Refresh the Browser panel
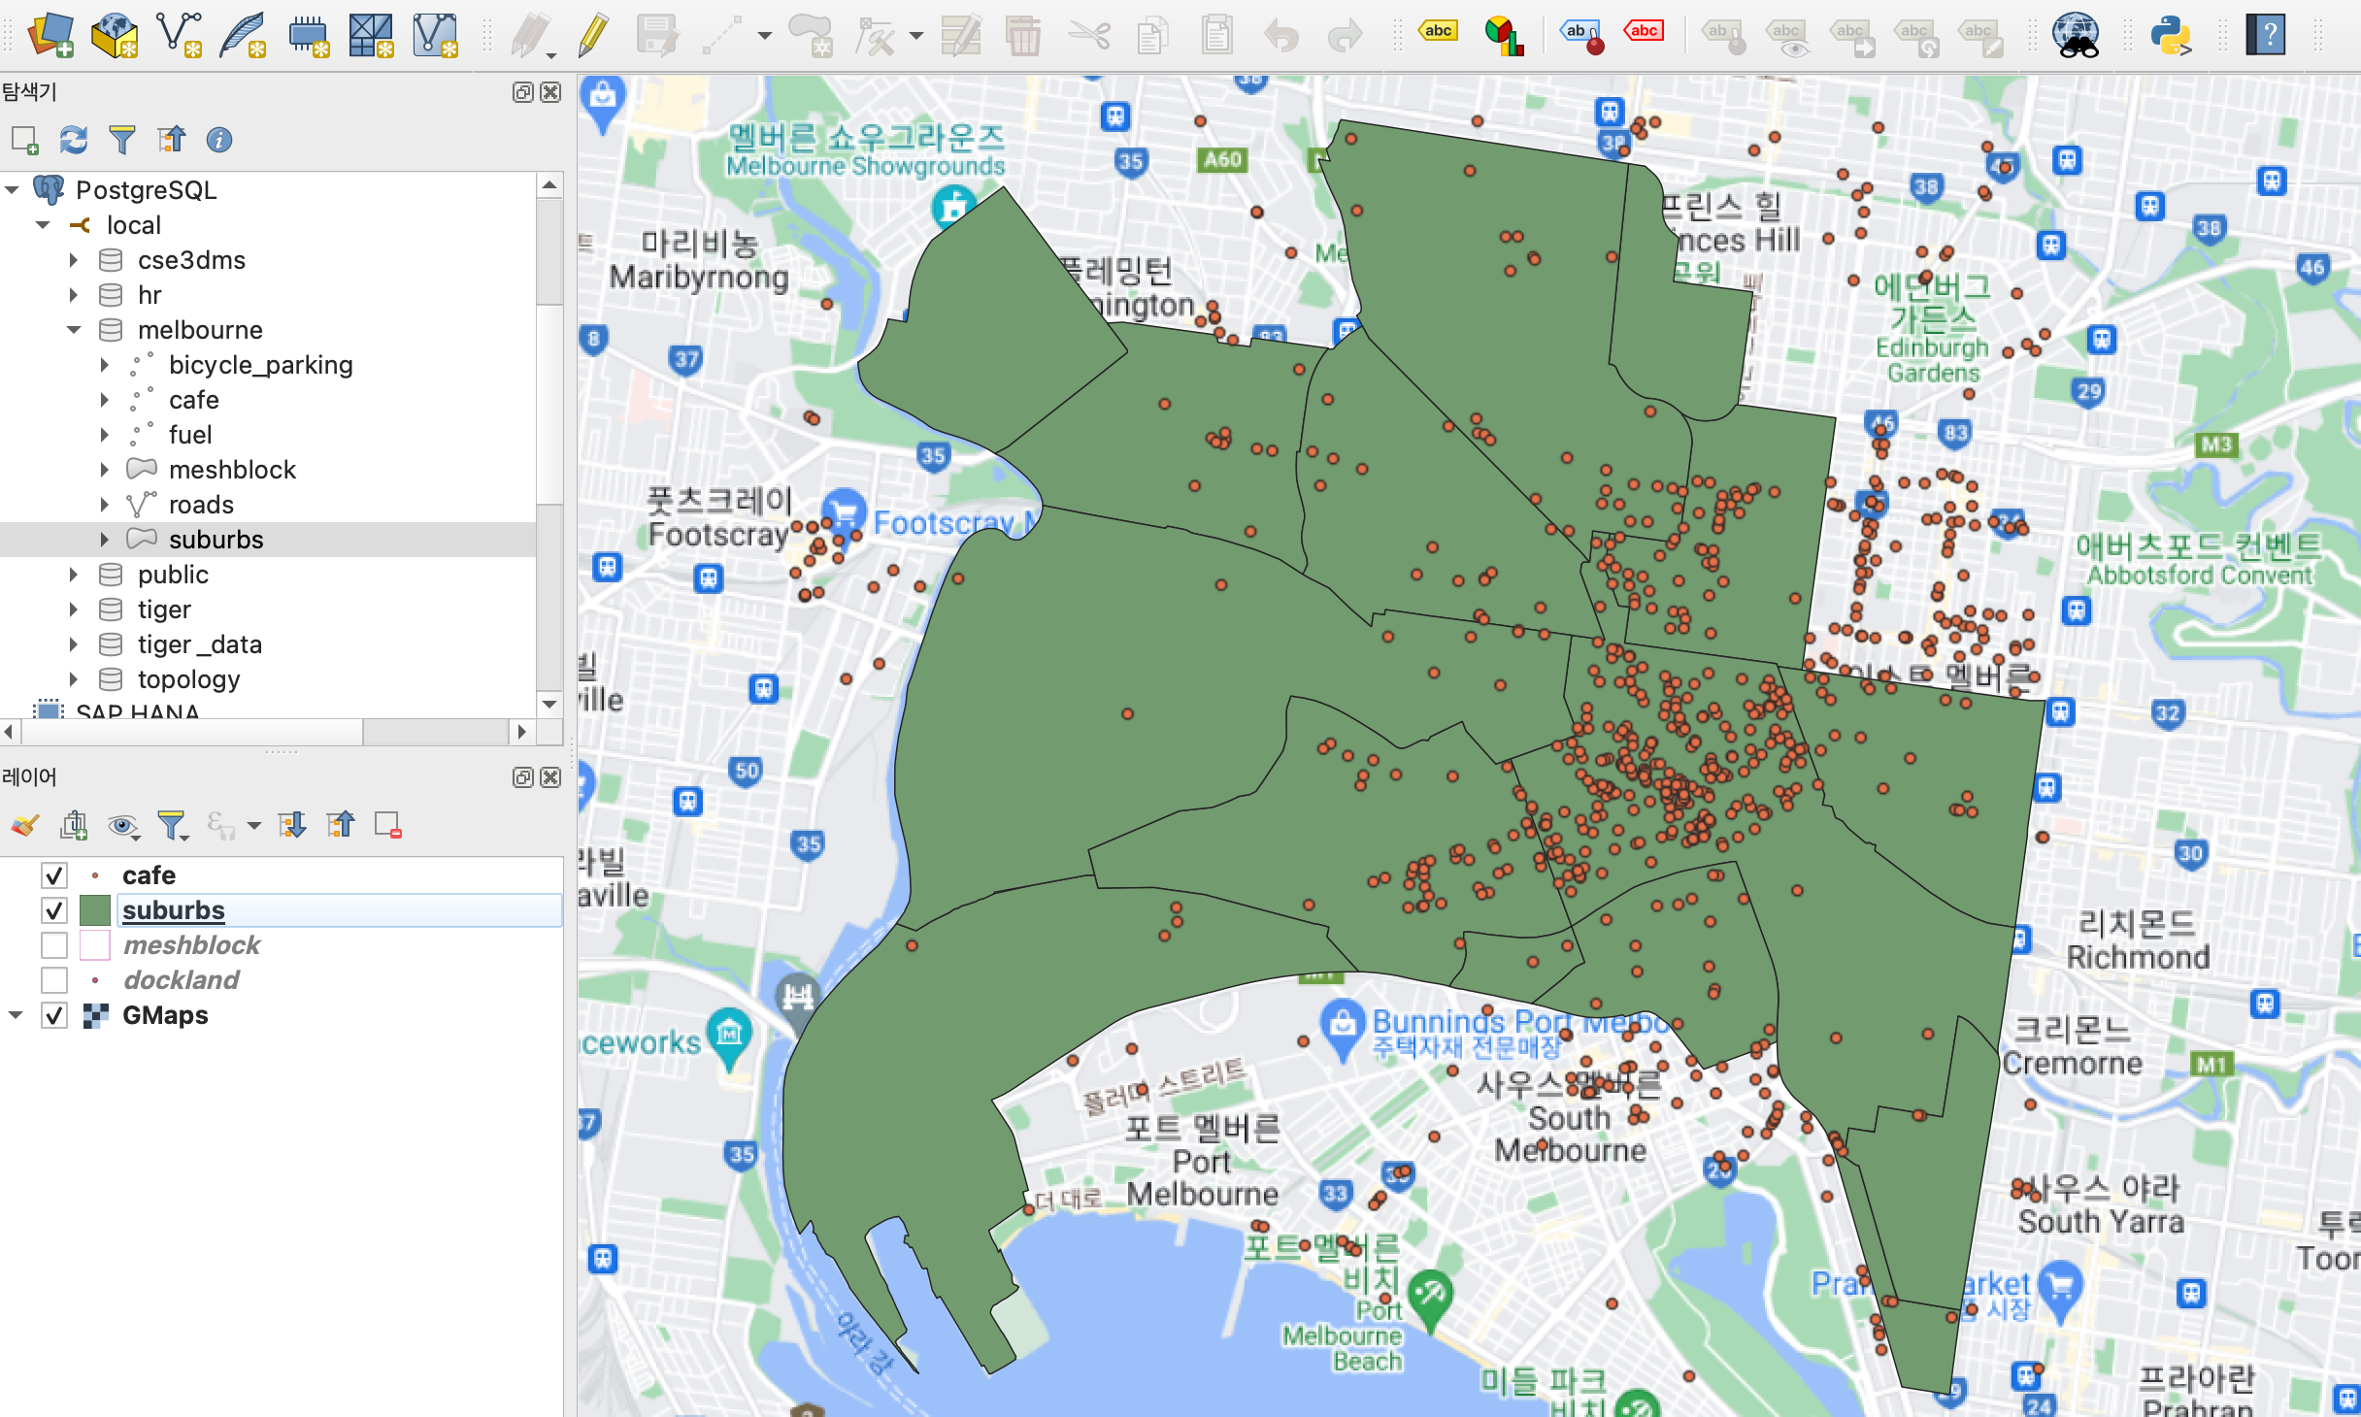The image size is (2361, 1417). pyautogui.click(x=74, y=140)
